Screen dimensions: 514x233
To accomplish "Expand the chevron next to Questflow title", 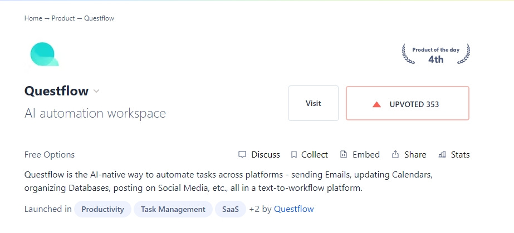I will pos(96,91).
